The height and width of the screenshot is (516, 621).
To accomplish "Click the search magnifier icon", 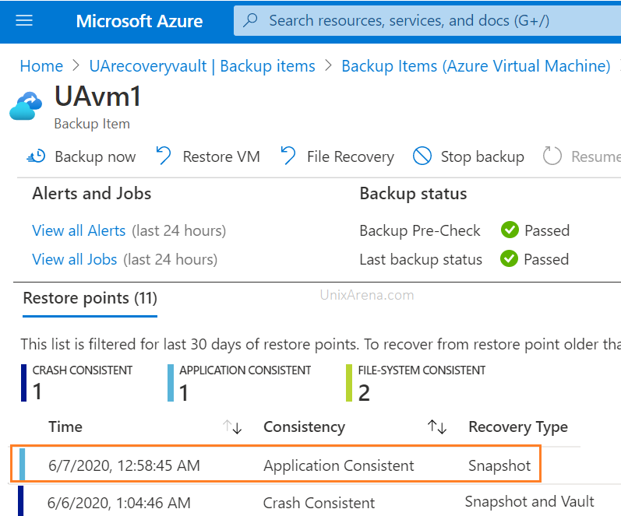I will (250, 20).
